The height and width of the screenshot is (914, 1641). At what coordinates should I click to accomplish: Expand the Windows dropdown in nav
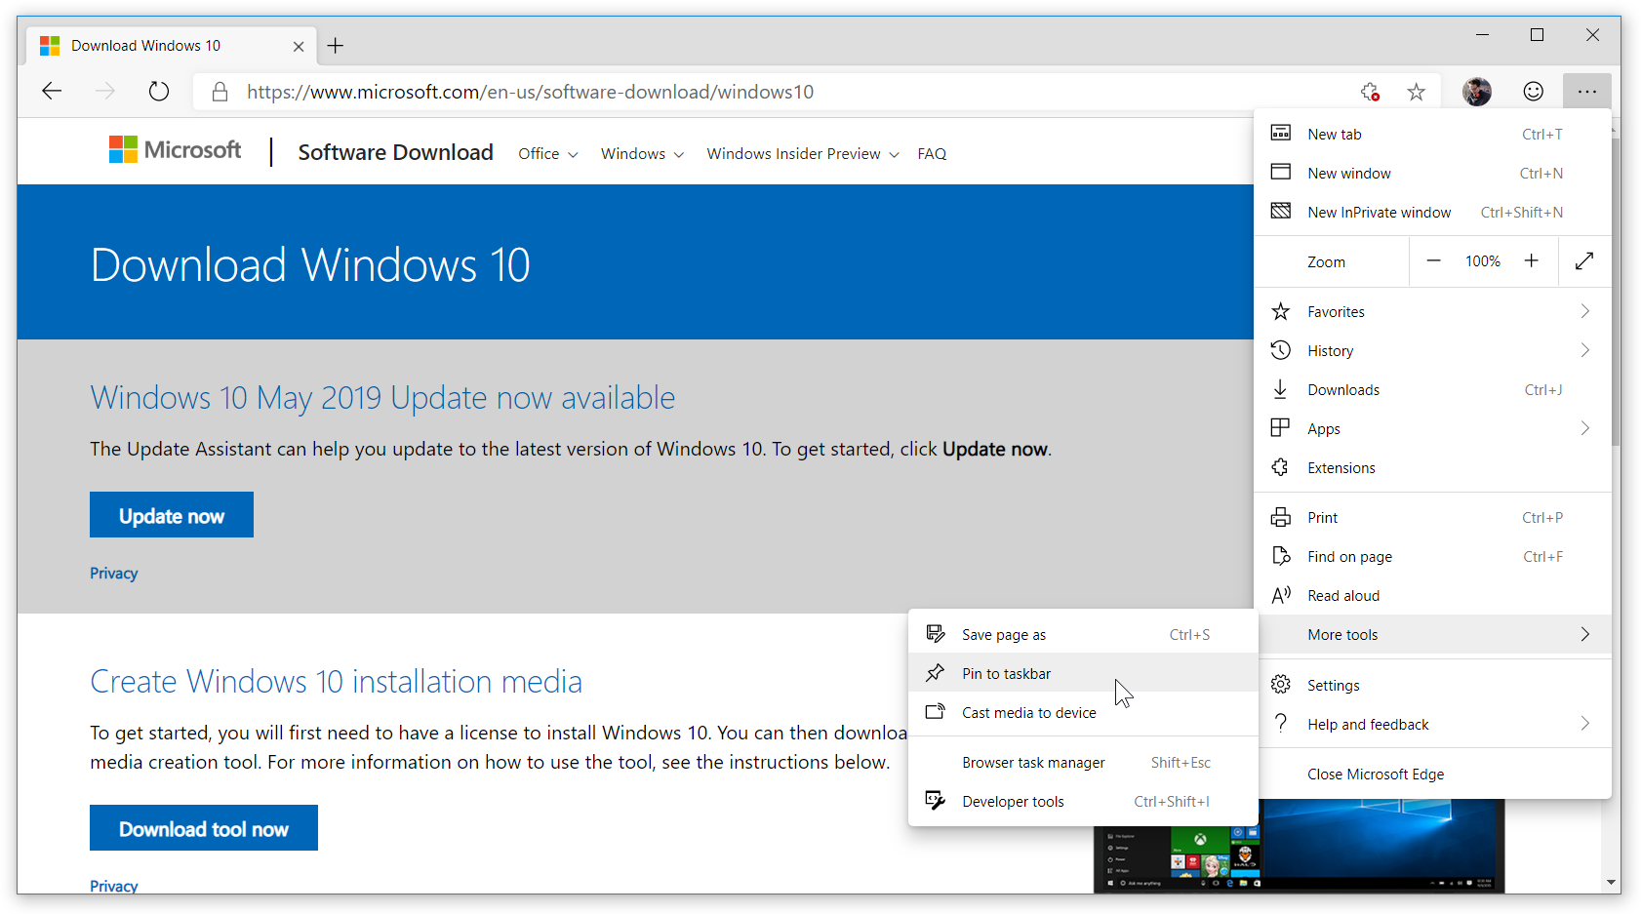[642, 153]
